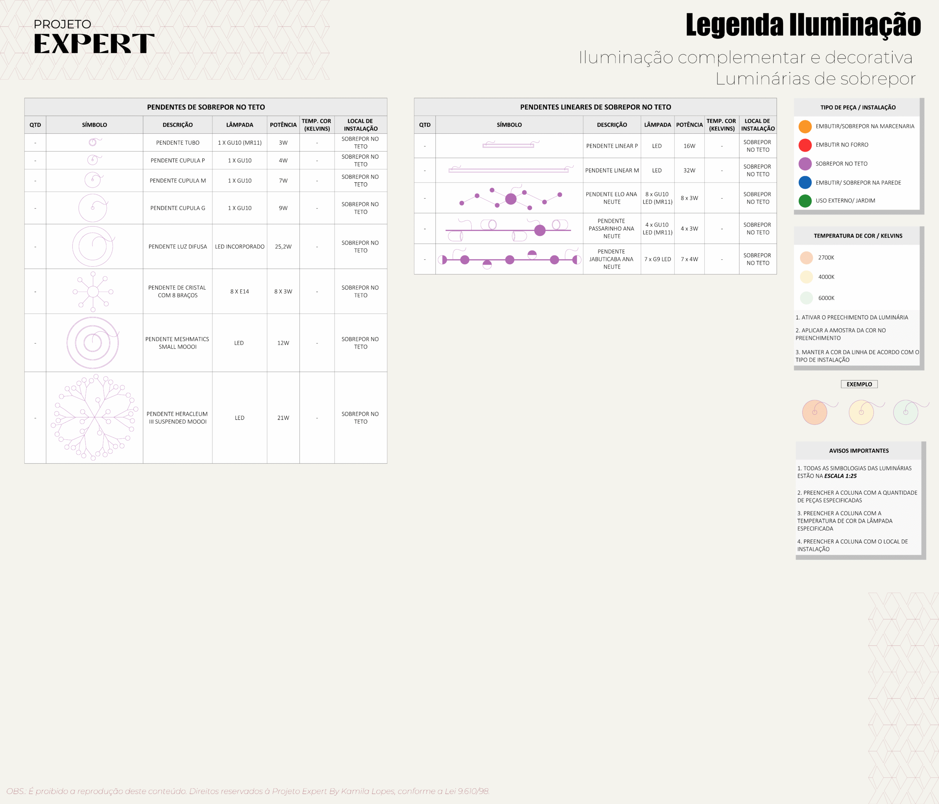This screenshot has width=939, height=804.
Task: Click the blue Embutir/Sobrepor na Parede swatch
Action: coord(805,182)
